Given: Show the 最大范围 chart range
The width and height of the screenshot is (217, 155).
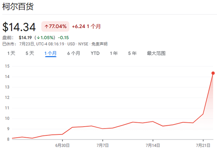Looking at the screenshot, I should [156, 53].
